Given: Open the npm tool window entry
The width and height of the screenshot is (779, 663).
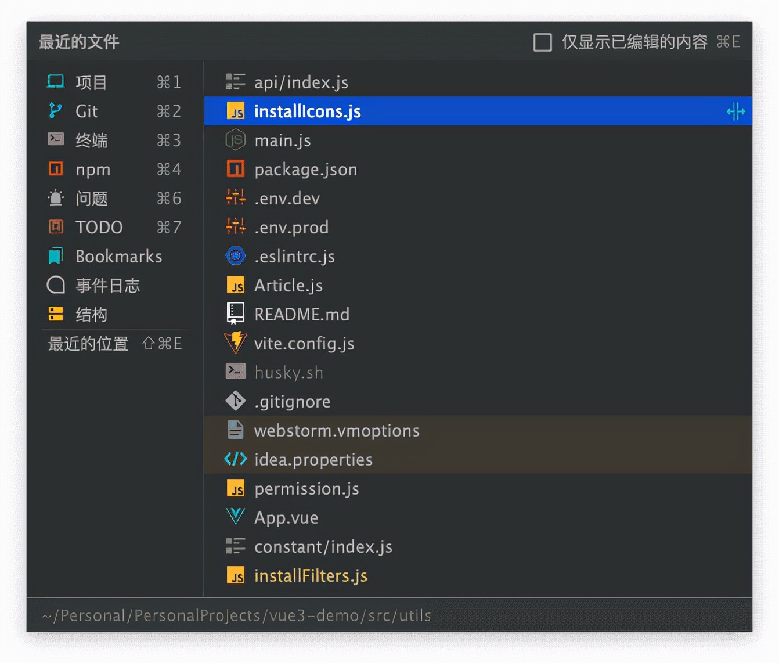Looking at the screenshot, I should pyautogui.click(x=115, y=169).
